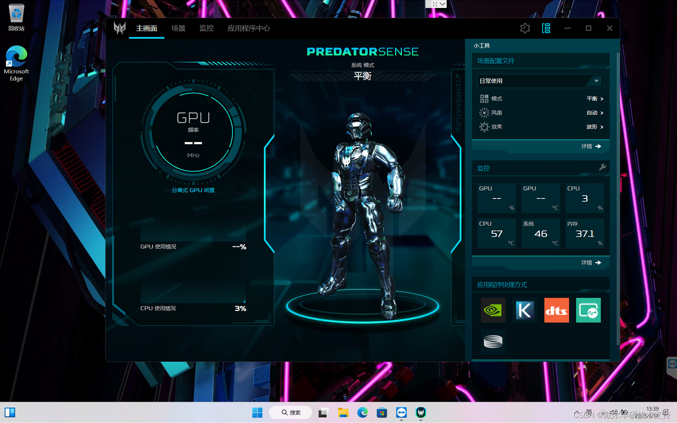Viewport: 677px width, 423px height.
Task: Click the 英 input language indicator
Action: tap(589, 413)
